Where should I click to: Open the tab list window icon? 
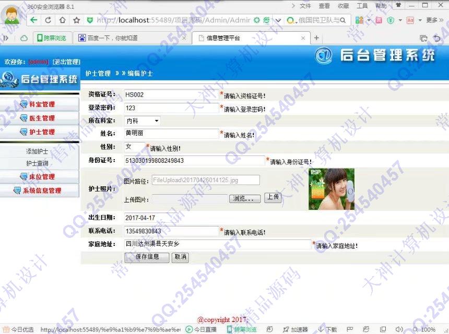423,38
